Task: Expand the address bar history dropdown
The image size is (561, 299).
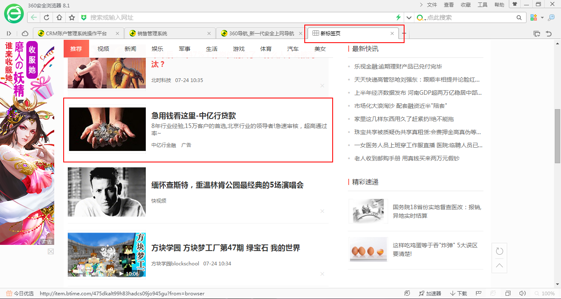Action: [409, 18]
